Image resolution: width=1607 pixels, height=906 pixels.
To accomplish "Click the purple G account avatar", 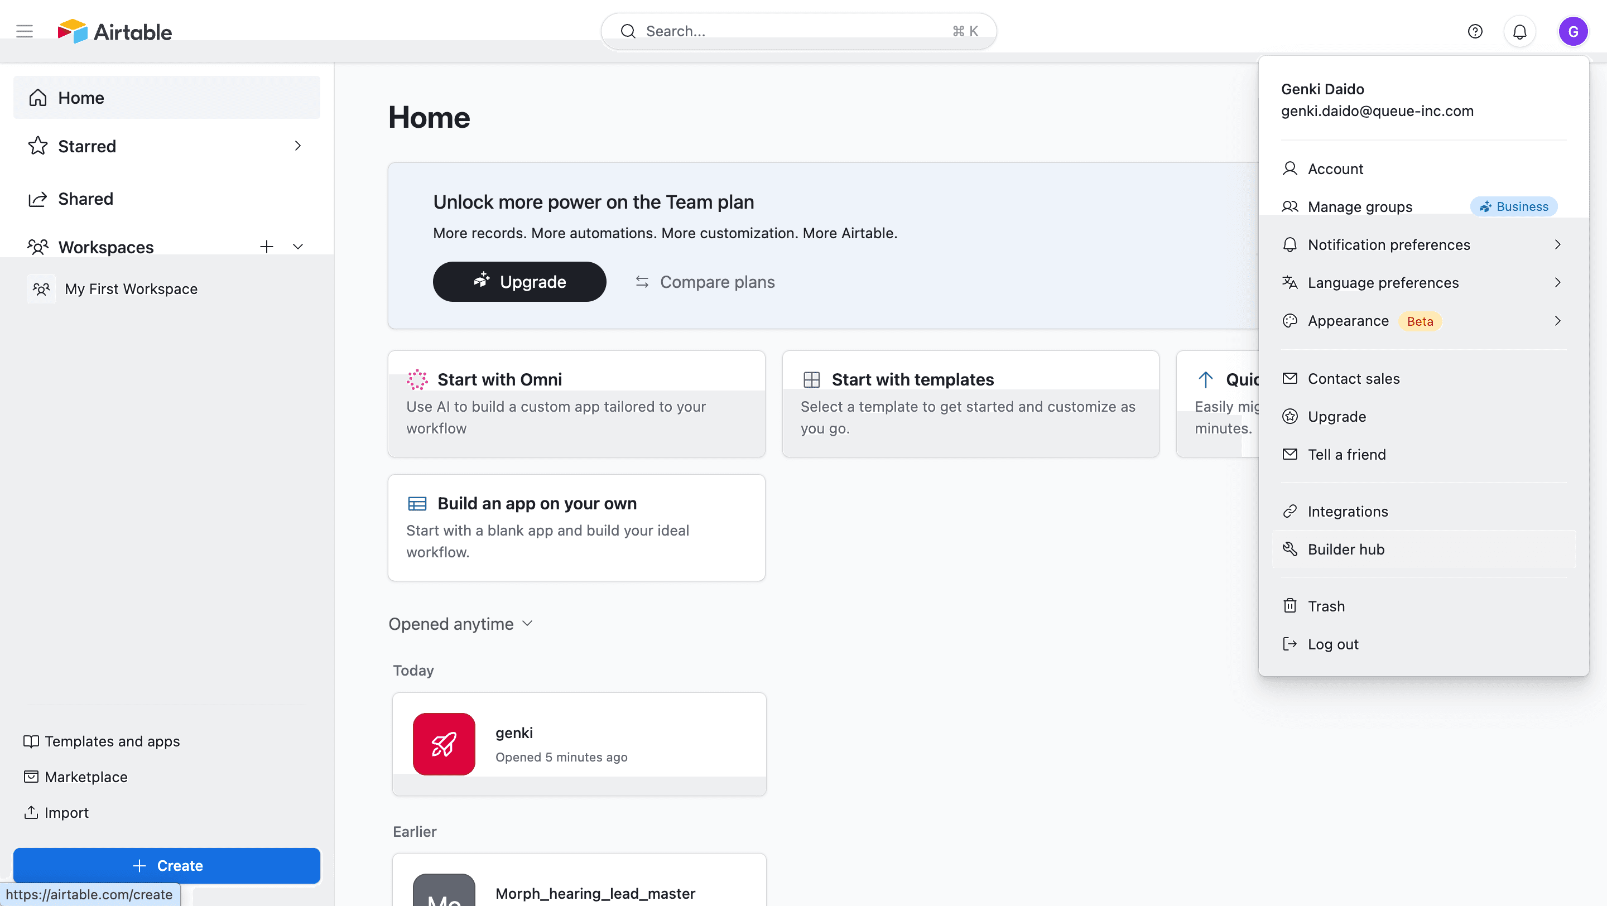I will (x=1573, y=31).
